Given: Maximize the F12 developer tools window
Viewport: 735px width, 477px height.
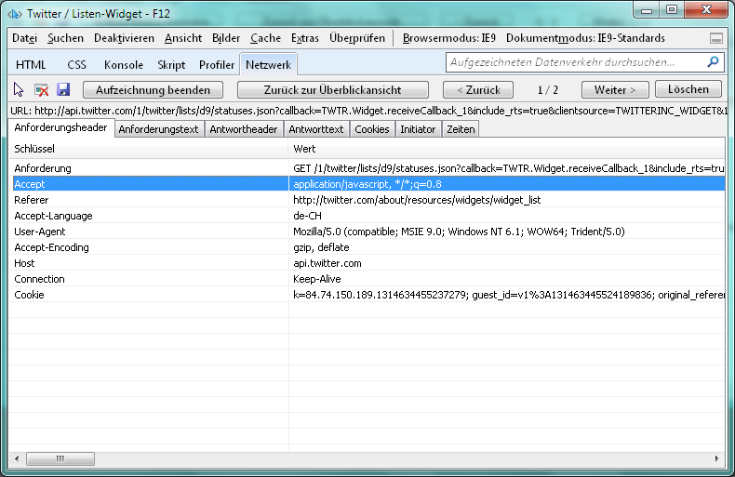Looking at the screenshot, I should pos(671,9).
